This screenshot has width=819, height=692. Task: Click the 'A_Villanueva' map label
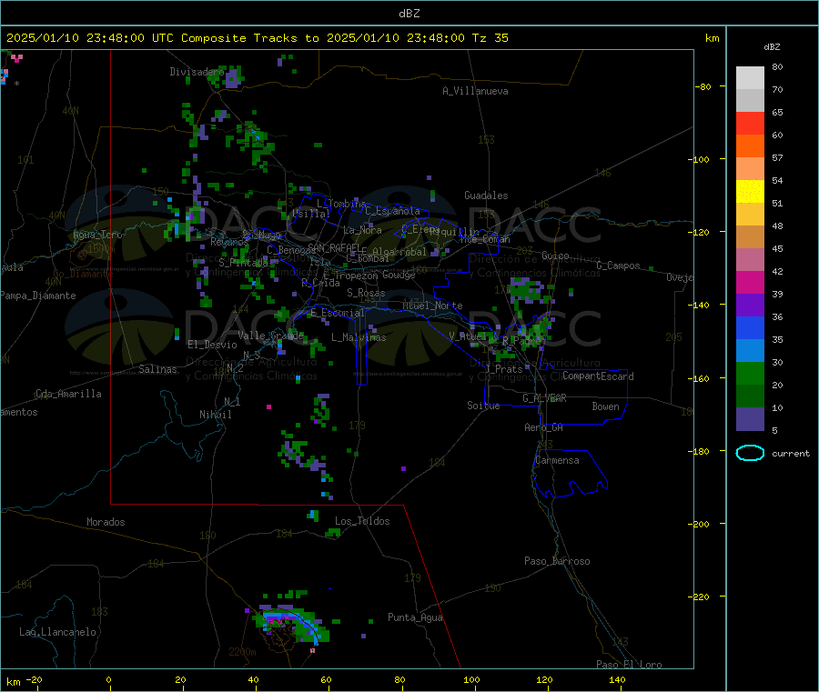coord(475,91)
